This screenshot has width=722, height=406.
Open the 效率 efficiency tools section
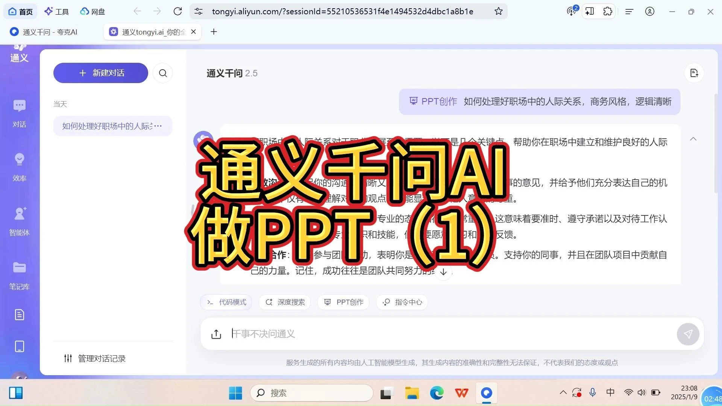19,168
